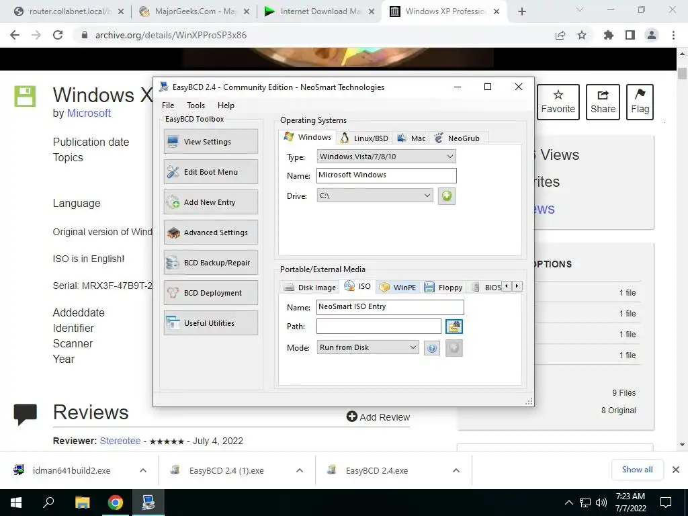Select the BIOS media tab
The height and width of the screenshot is (516, 688).
(486, 288)
